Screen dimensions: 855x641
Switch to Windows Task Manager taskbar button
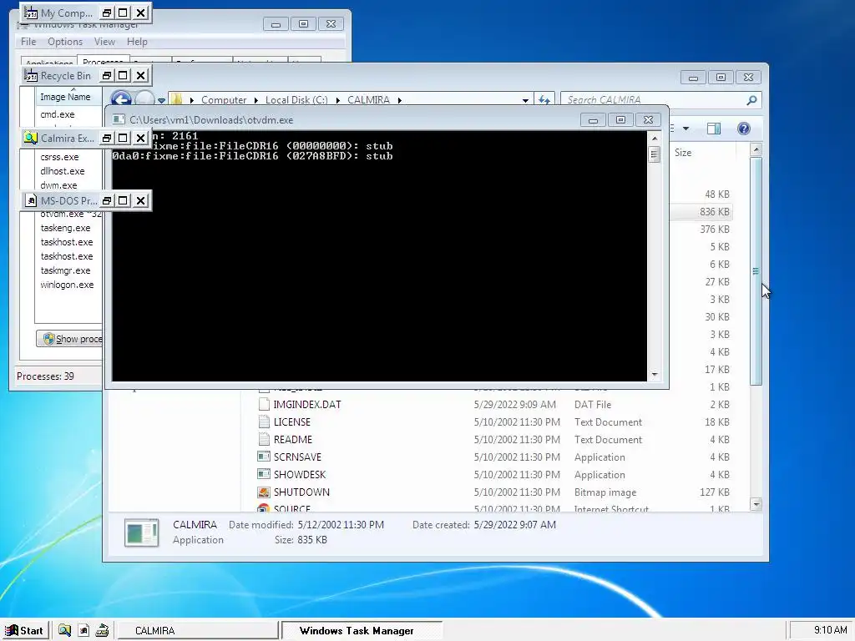(362, 631)
